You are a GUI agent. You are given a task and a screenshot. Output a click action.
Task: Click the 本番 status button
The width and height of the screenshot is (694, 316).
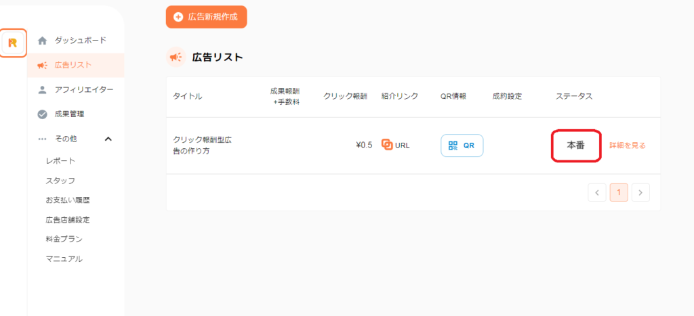[576, 145]
